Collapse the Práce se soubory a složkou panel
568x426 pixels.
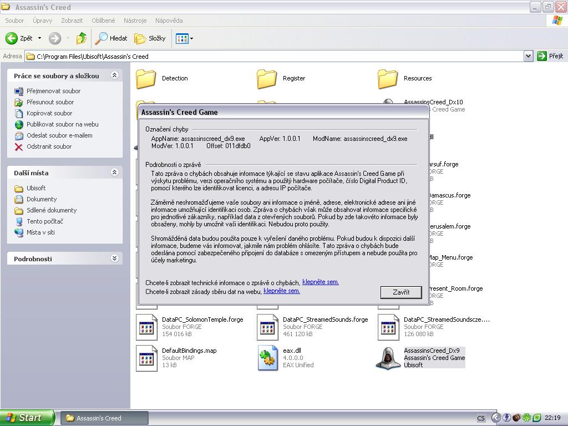114,75
